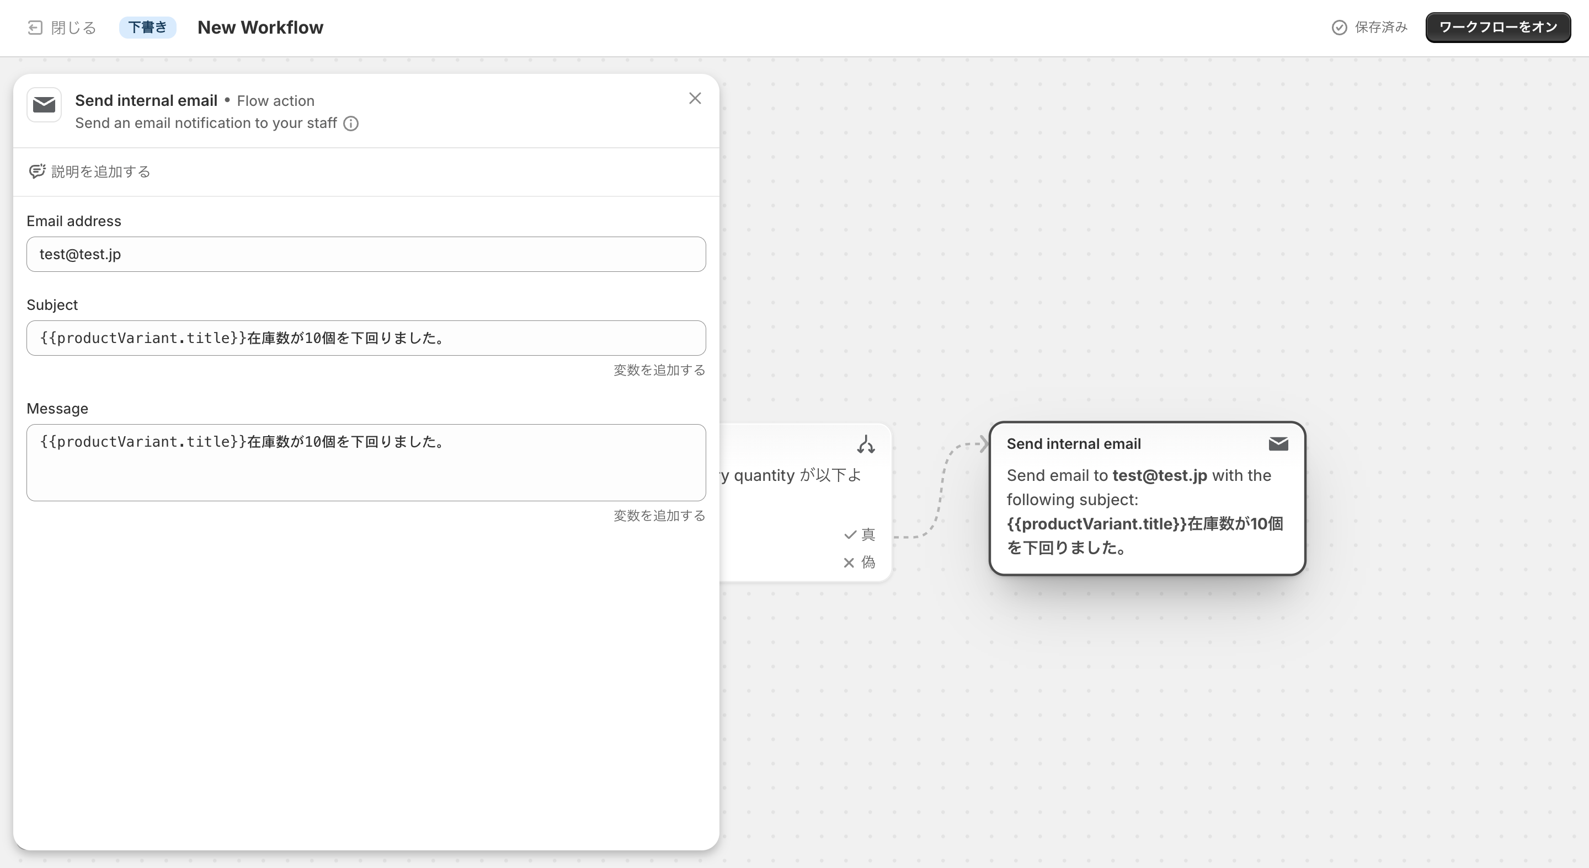Viewport: 1589px width, 868px height.
Task: Select the 真 branch on the condition node
Action: [859, 534]
